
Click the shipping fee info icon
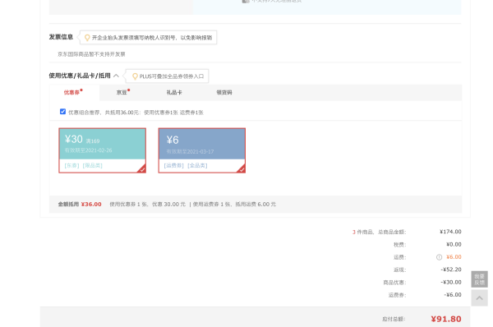pyautogui.click(x=439, y=257)
